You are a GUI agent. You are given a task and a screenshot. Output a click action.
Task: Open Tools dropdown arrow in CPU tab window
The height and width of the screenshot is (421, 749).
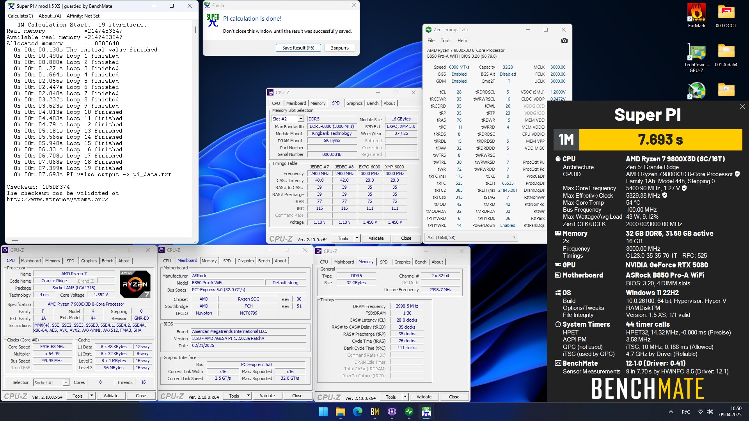(x=92, y=396)
